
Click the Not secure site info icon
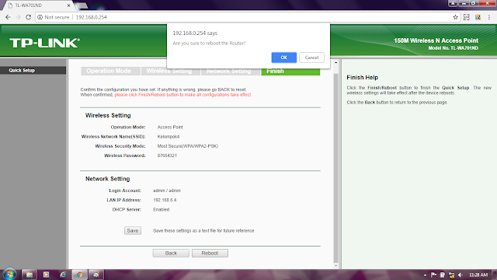tap(40, 17)
